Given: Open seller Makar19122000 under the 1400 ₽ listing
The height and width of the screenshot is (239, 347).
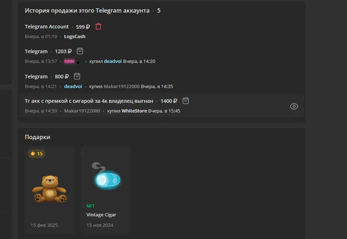Looking at the screenshot, I should (x=82, y=111).
